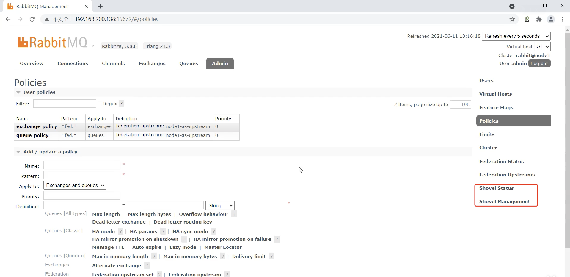Switch to the Queues tab
Screen dimensions: 570x277
tap(189, 64)
